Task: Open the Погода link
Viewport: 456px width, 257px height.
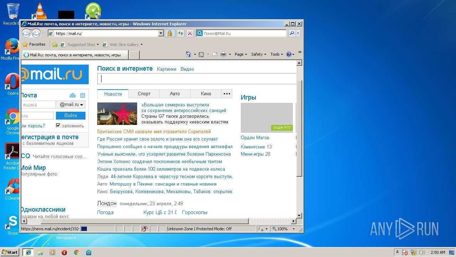Action: [x=105, y=212]
